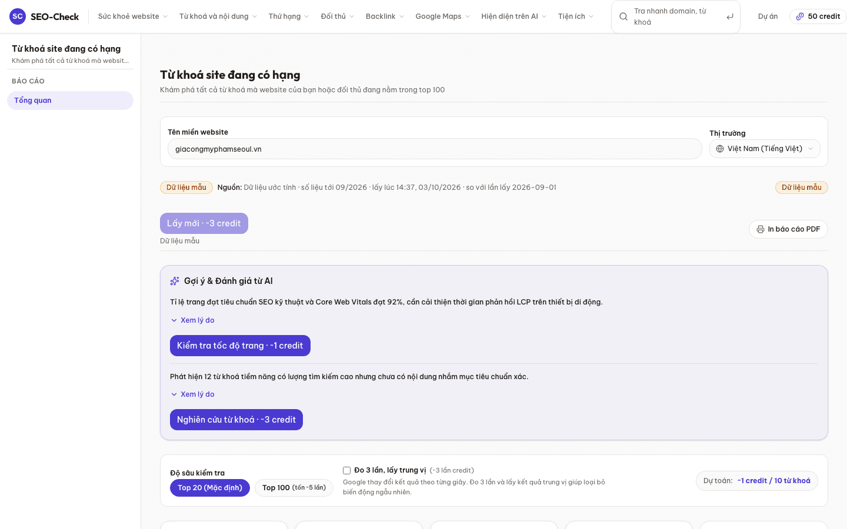Click the Nguồn data source text
Screen dimensions: 847x529
[x=387, y=188]
